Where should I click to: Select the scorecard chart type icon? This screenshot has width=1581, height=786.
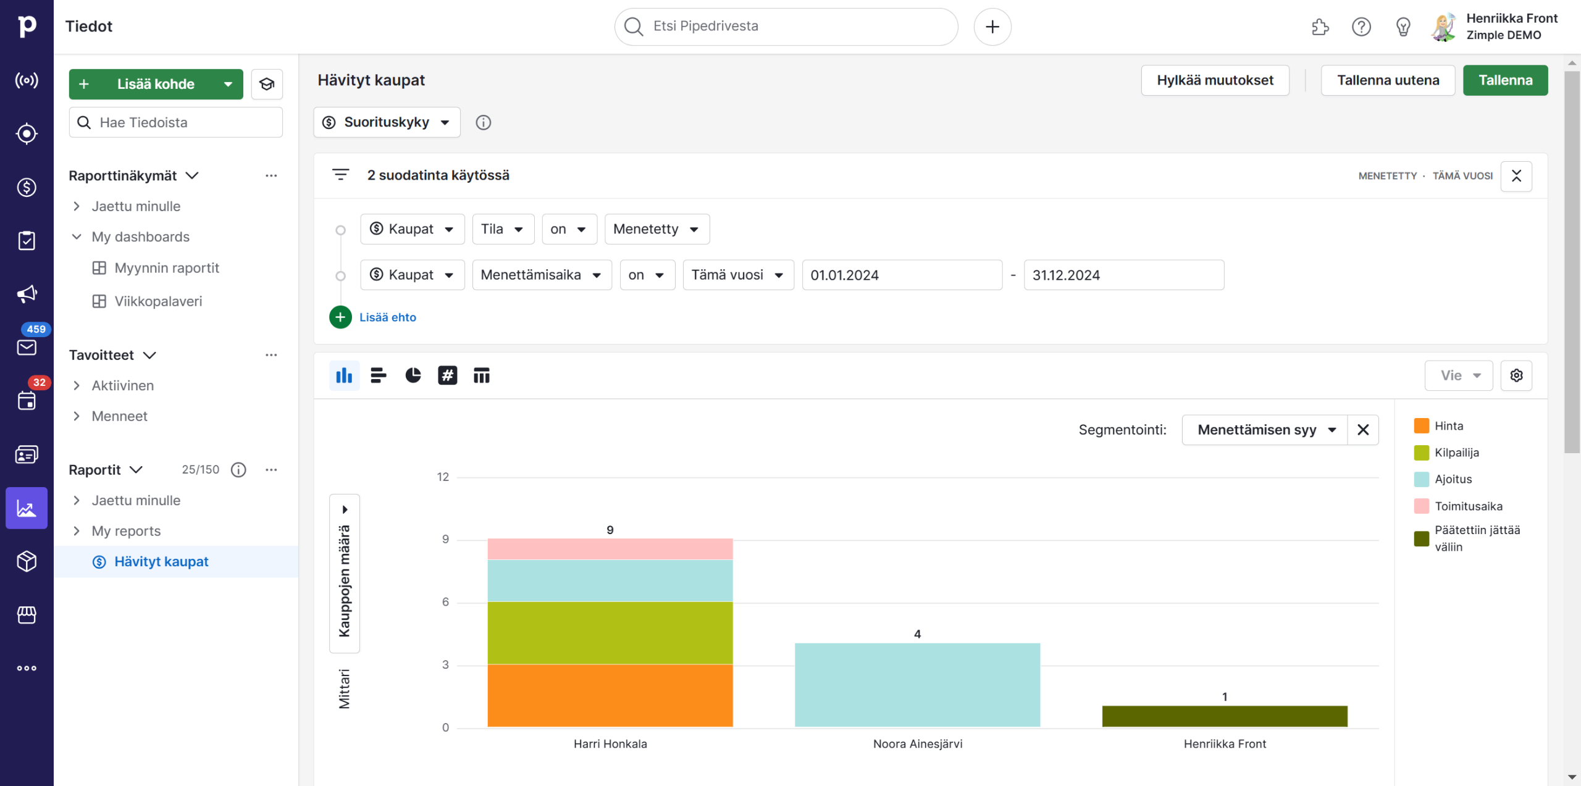[447, 375]
